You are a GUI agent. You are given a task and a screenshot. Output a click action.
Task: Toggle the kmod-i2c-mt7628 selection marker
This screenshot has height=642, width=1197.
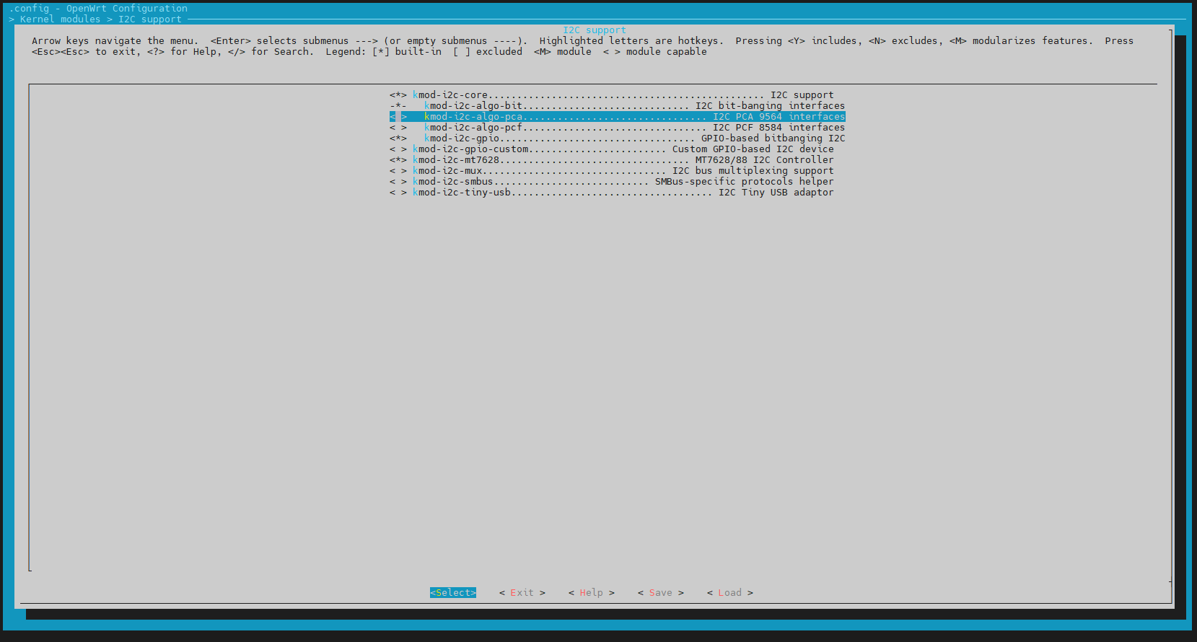398,160
